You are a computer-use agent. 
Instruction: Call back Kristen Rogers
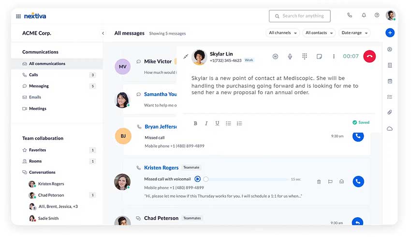click(x=358, y=181)
